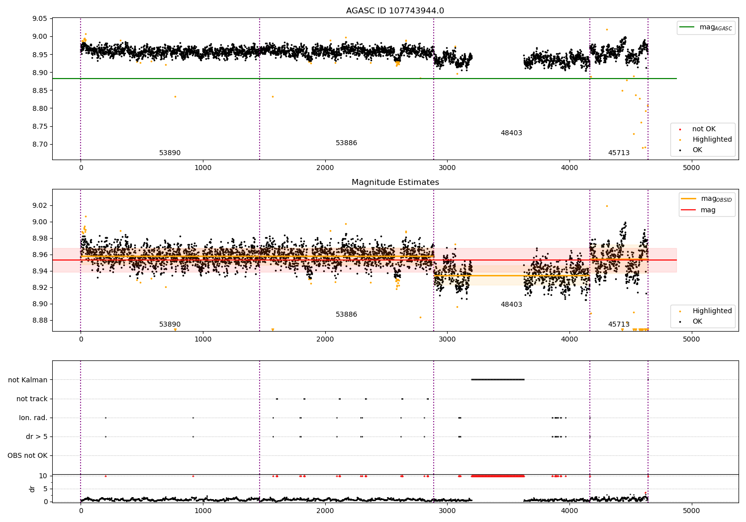Click the 2000 x-tick under Magnitude Estimates plot
746x522 pixels.
pos(325,340)
